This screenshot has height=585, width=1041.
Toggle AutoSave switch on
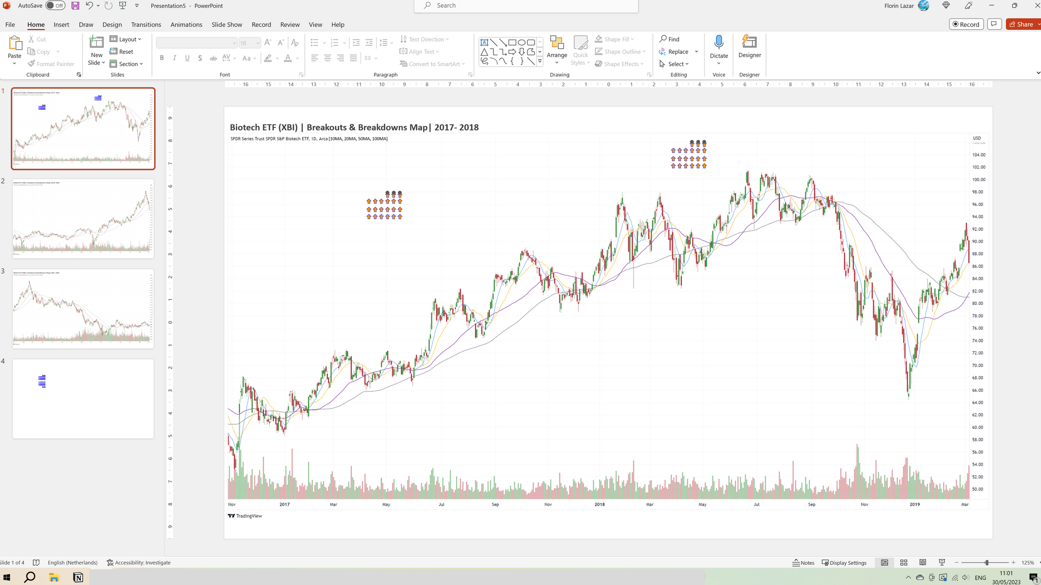coord(55,6)
